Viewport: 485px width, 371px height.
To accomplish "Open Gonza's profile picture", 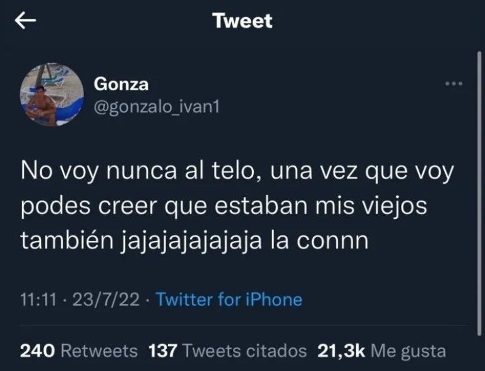I will point(52,95).
